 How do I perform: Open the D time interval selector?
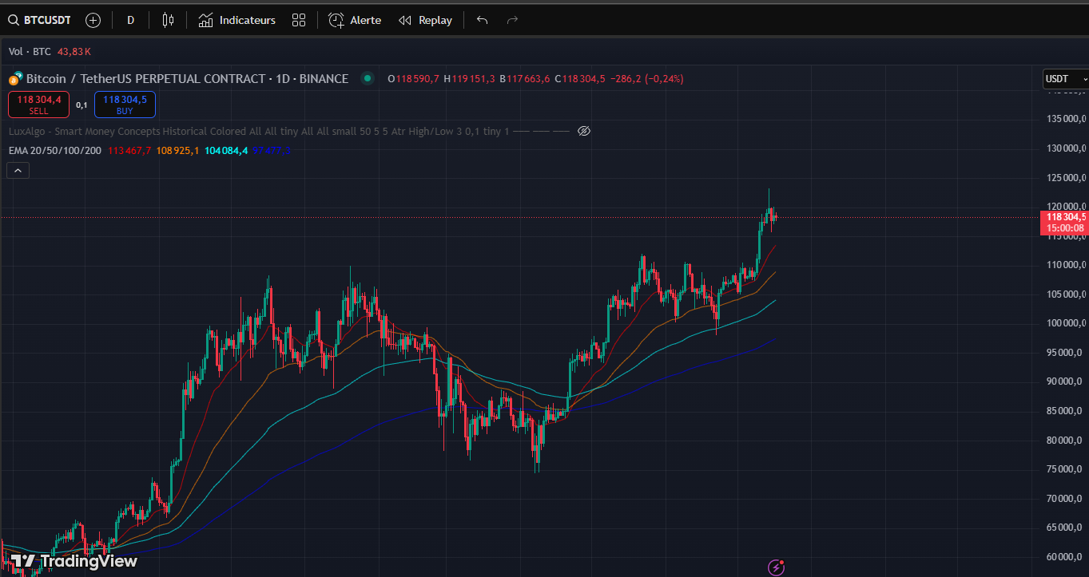click(130, 20)
